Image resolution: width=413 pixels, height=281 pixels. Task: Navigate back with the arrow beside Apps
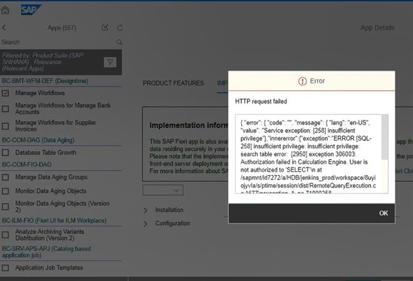(4, 28)
